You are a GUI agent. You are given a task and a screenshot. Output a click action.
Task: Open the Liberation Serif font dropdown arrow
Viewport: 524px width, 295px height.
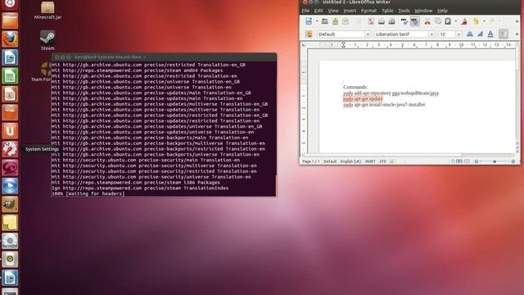click(x=431, y=34)
